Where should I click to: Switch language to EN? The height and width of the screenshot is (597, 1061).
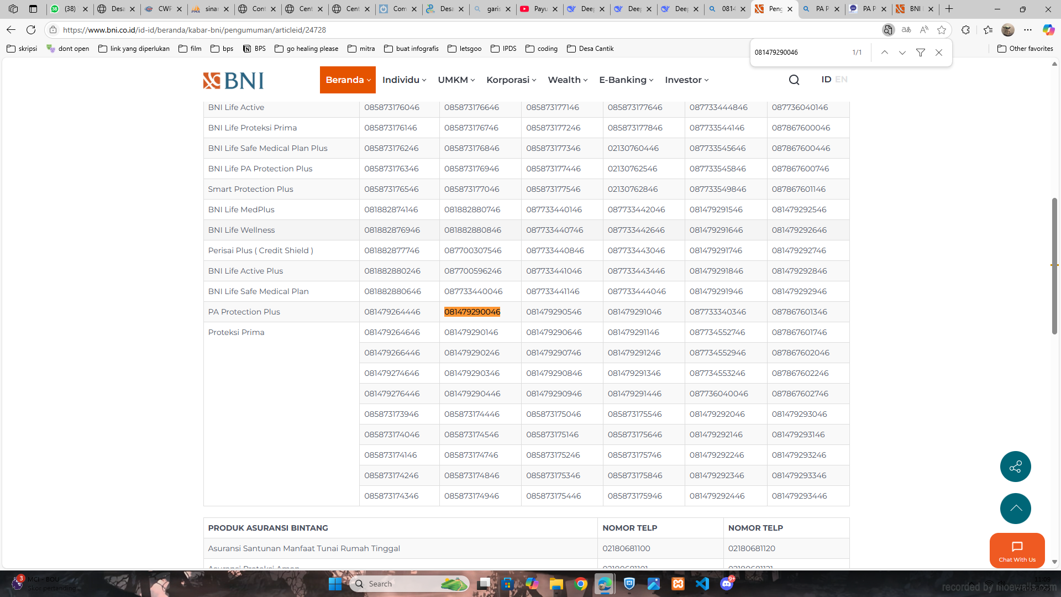pos(841,80)
